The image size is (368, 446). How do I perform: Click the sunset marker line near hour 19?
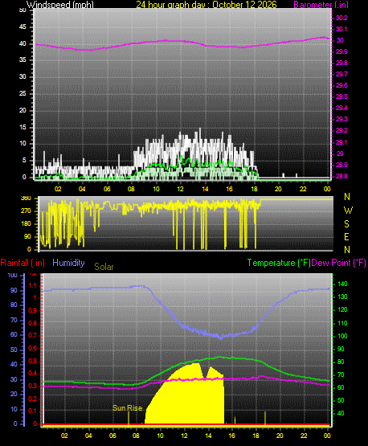[265, 418]
